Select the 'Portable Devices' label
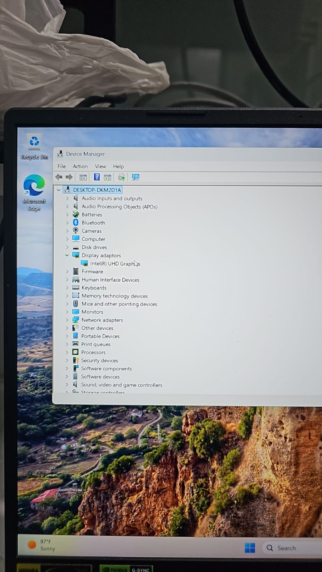This screenshot has height=572, width=322. click(100, 336)
